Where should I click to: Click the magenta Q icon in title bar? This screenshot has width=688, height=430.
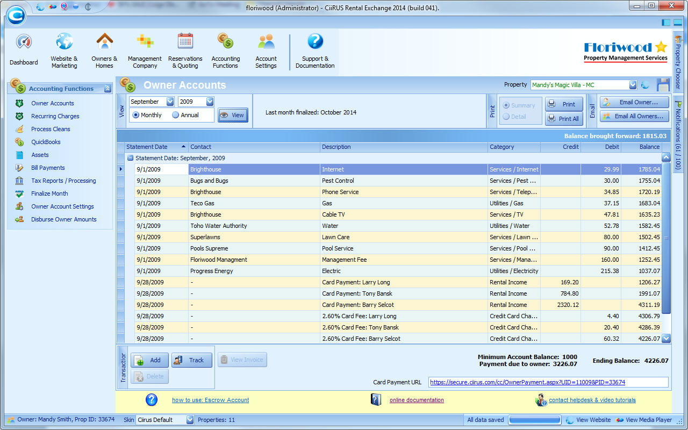pyautogui.click(x=64, y=7)
